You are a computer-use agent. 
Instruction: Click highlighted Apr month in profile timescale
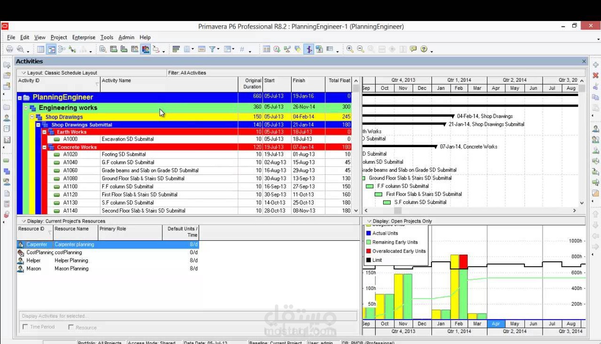tap(496, 323)
